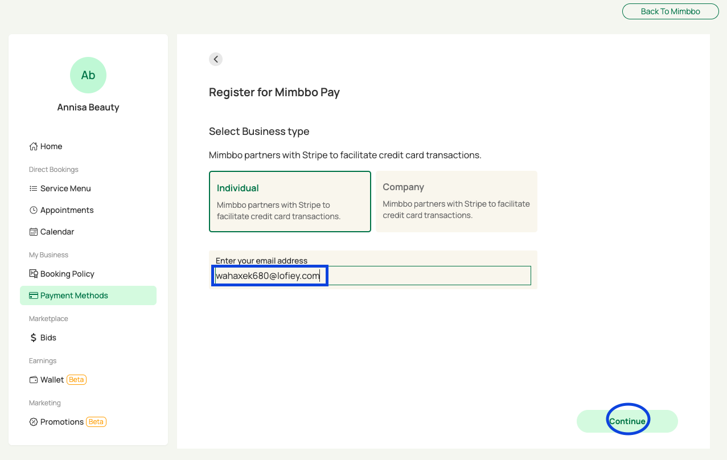Click the Ab profile avatar circle

tap(88, 75)
